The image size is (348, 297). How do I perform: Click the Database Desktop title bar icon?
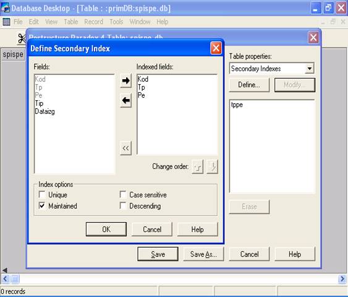click(6, 8)
